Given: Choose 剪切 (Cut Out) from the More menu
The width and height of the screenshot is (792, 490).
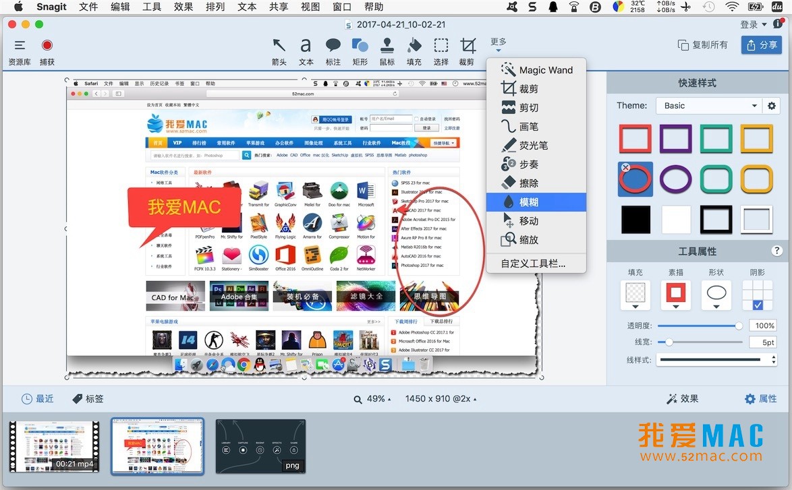Looking at the screenshot, I should click(x=536, y=107).
